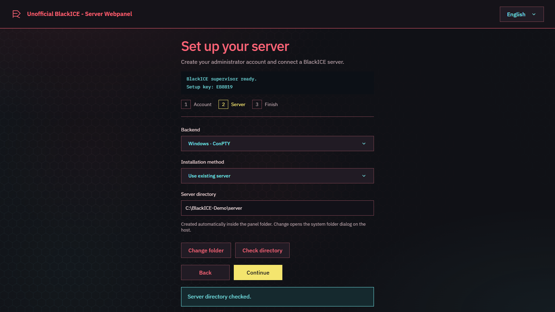
Task: Run Check directory
Action: point(262,250)
